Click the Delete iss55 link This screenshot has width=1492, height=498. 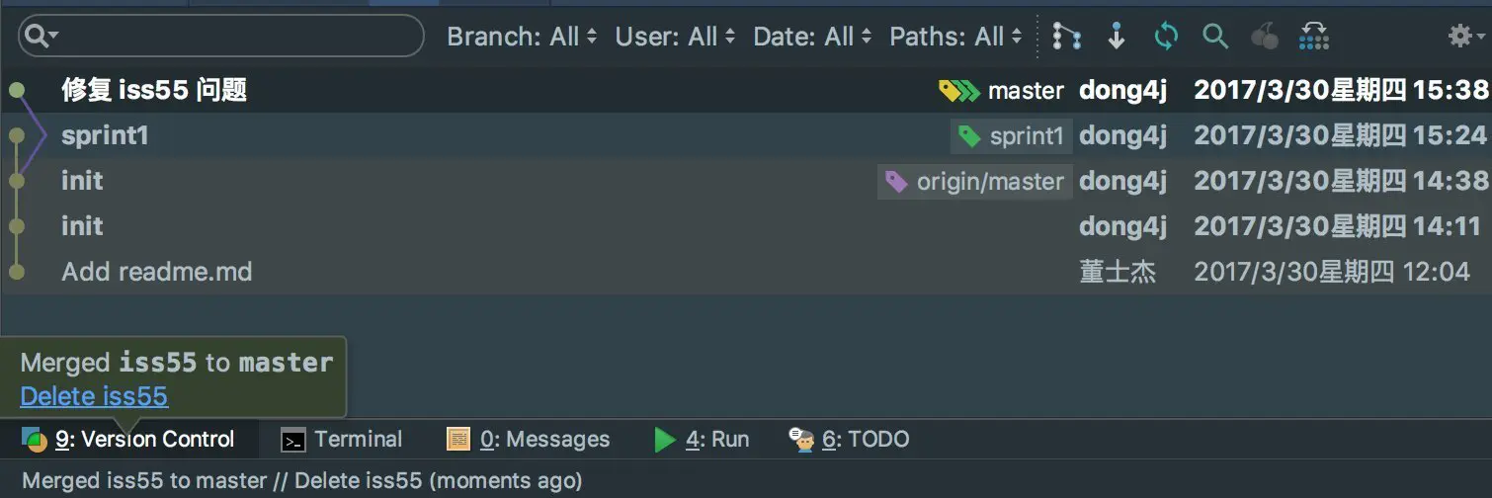coord(94,397)
